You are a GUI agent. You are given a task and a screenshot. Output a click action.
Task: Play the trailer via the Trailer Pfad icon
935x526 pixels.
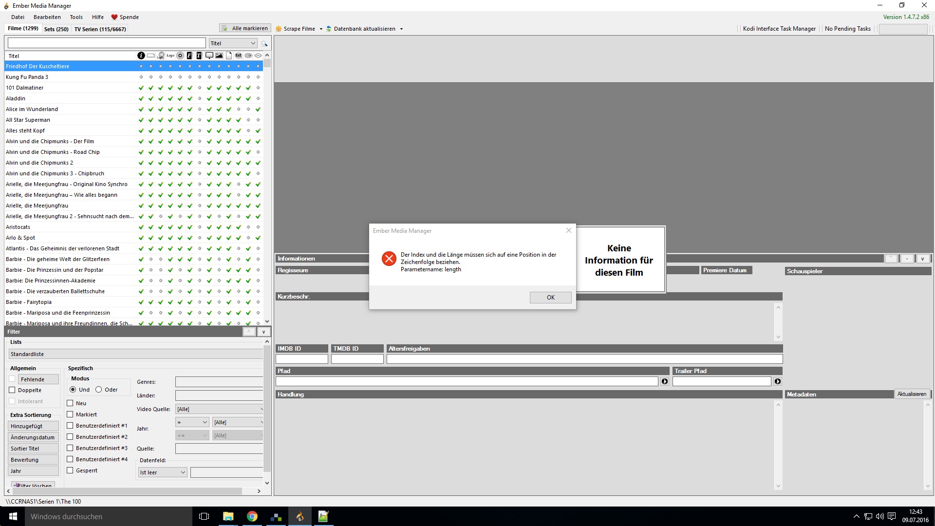click(778, 381)
